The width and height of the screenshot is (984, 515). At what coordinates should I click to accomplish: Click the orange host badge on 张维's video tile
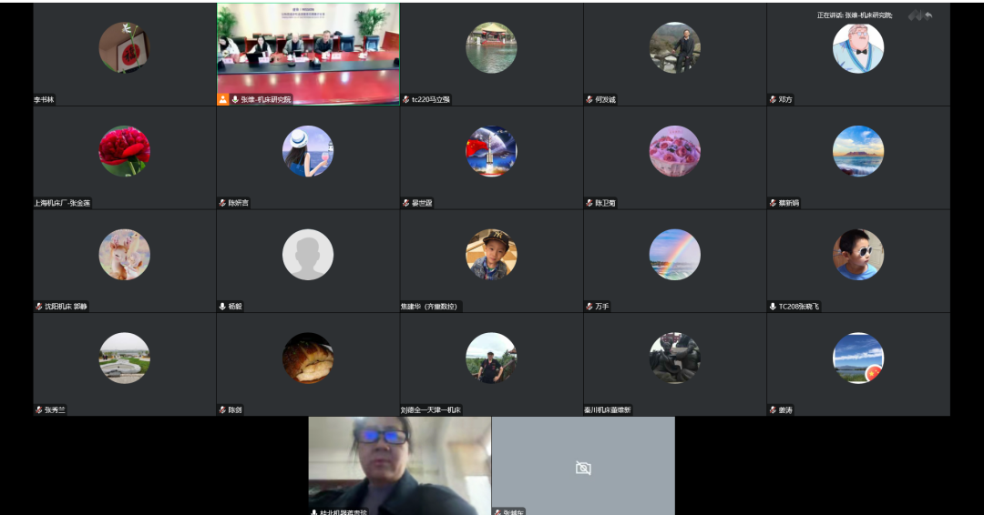tap(223, 99)
